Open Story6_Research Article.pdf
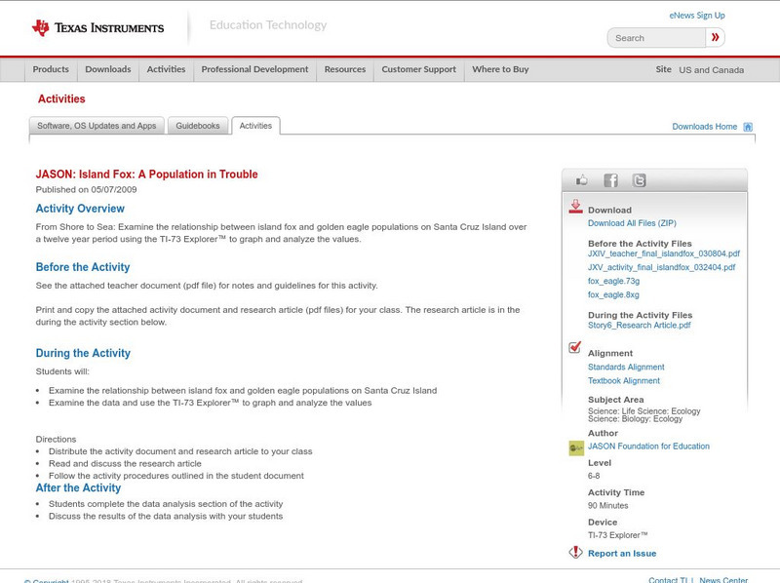 pyautogui.click(x=640, y=326)
